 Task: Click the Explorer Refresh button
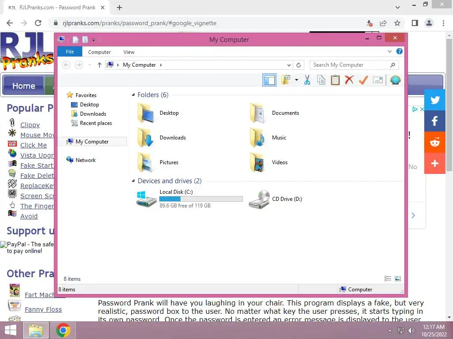coord(299,65)
